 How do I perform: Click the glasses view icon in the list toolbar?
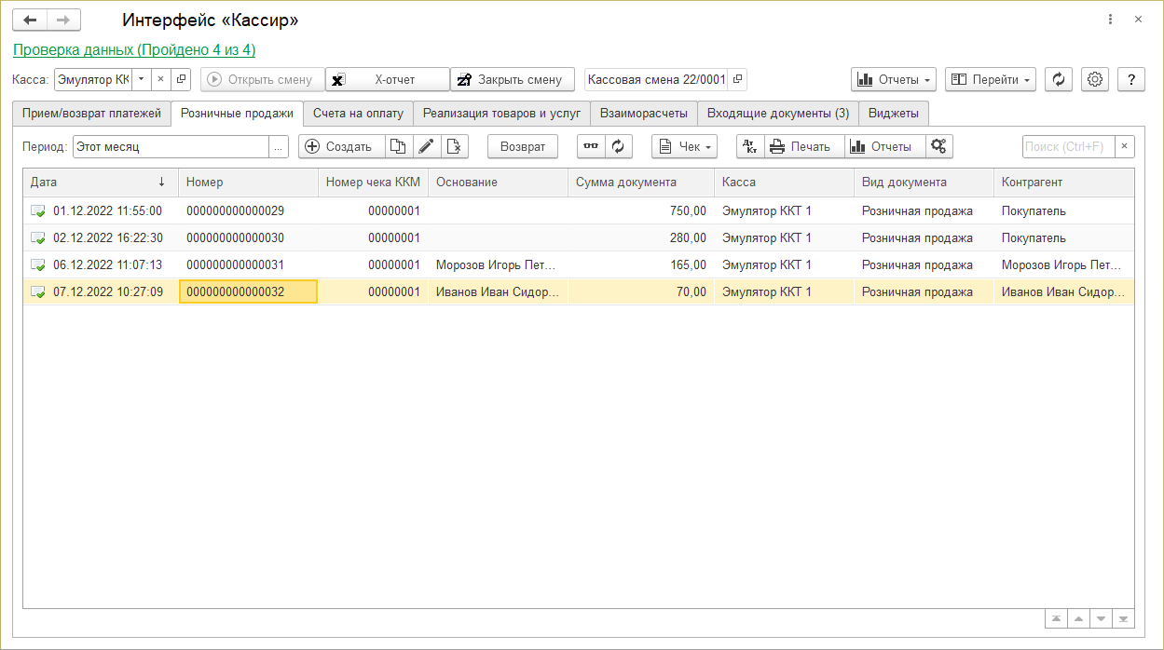click(x=591, y=146)
